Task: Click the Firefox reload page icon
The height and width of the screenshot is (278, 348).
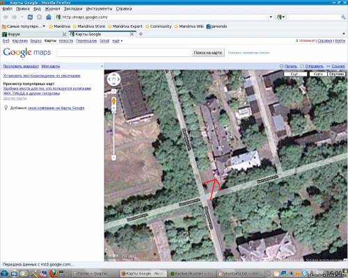Action: (x=30, y=17)
